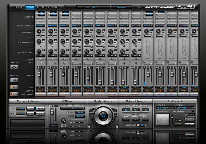This screenshot has width=206, height=144.
Task: Open the Articulation LeftOpen dropdown
Action: coord(185,108)
